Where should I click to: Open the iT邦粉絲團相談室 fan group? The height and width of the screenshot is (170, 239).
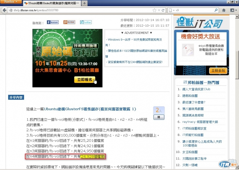point(194,128)
